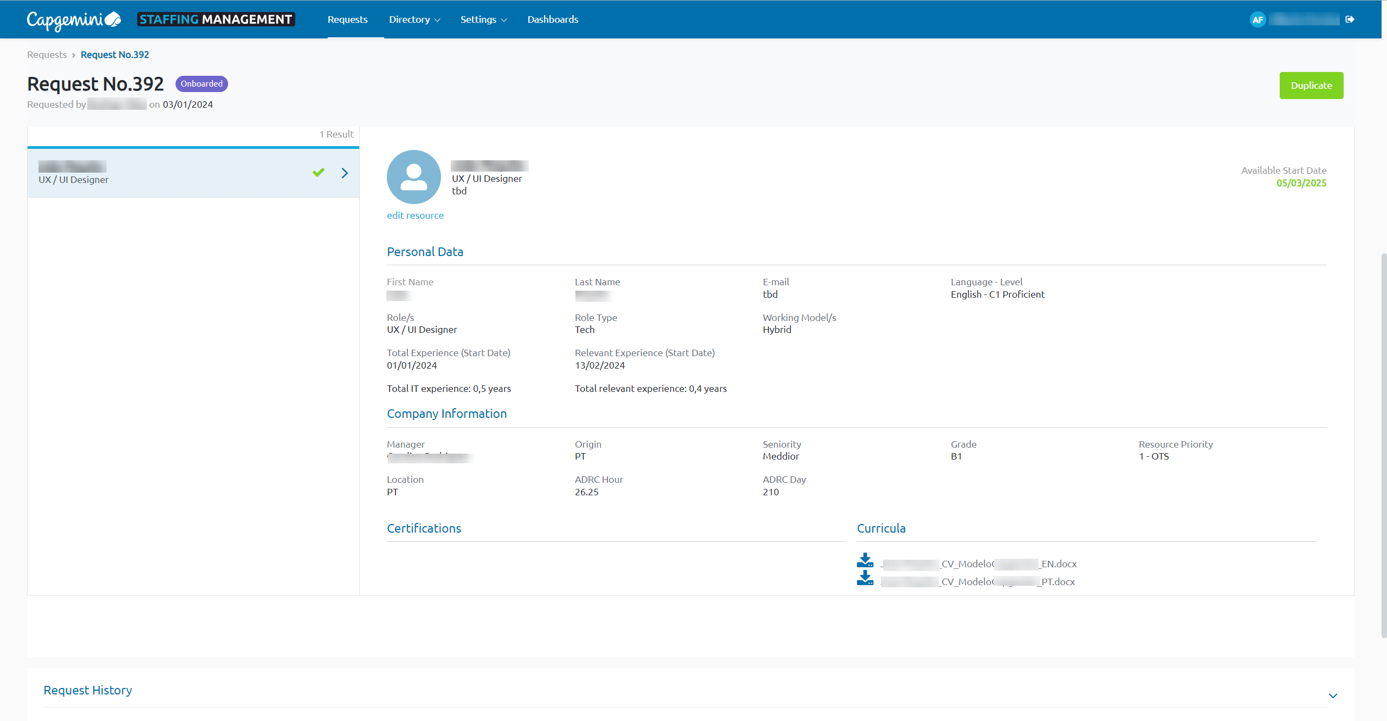Download the PT.docx CV file icon
This screenshot has height=721, width=1387.
coord(865,579)
